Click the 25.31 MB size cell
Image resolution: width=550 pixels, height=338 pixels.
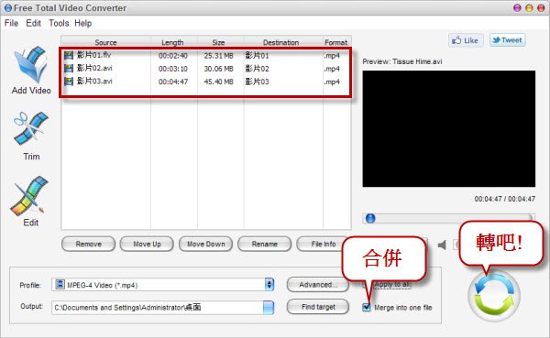click(219, 56)
